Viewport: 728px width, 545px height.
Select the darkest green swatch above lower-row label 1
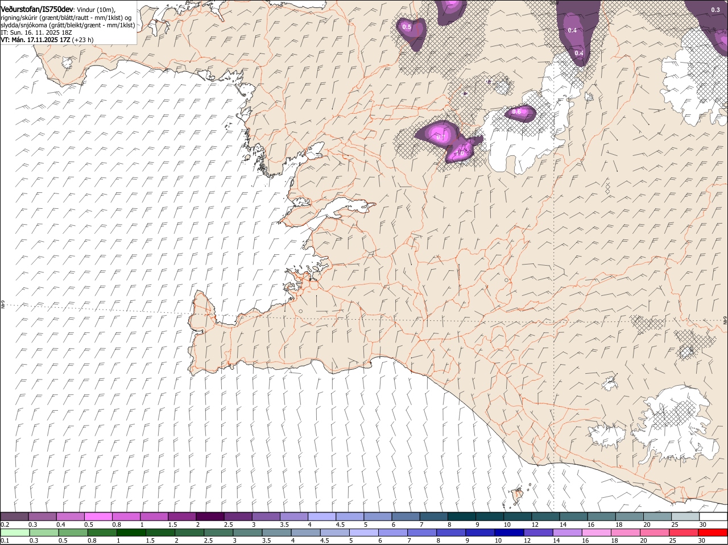coord(131,532)
